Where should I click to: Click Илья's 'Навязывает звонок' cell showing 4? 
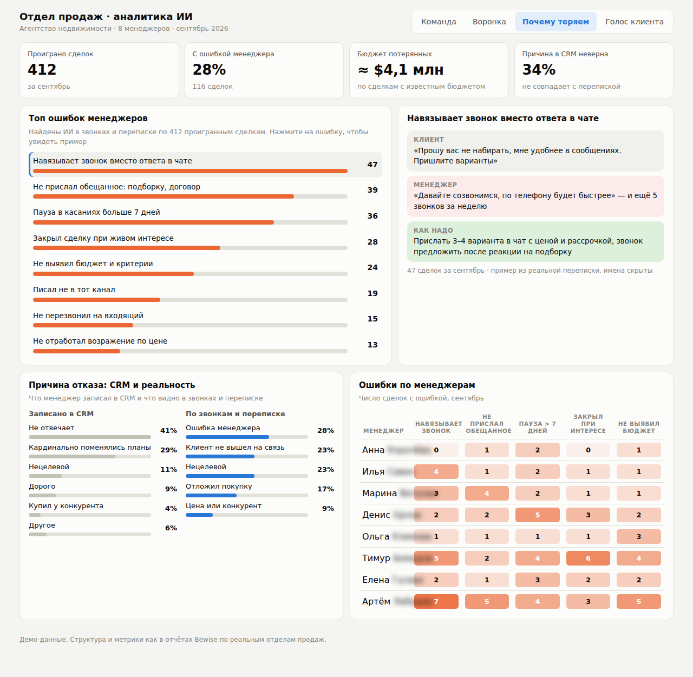[x=436, y=471]
